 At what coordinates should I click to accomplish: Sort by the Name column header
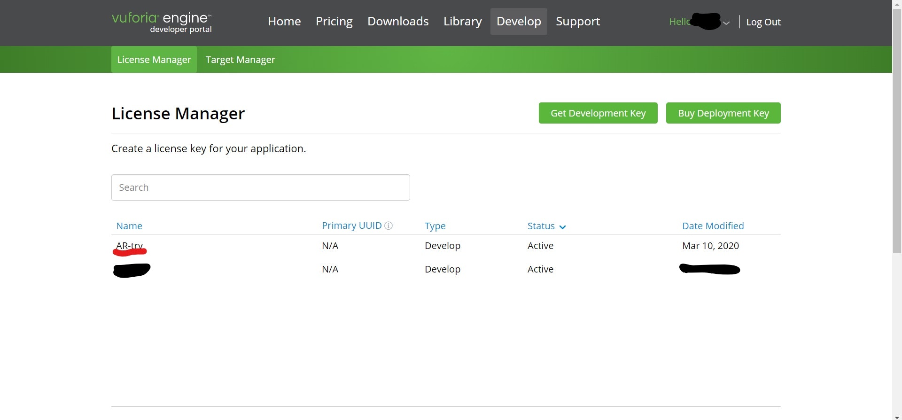pyautogui.click(x=129, y=226)
